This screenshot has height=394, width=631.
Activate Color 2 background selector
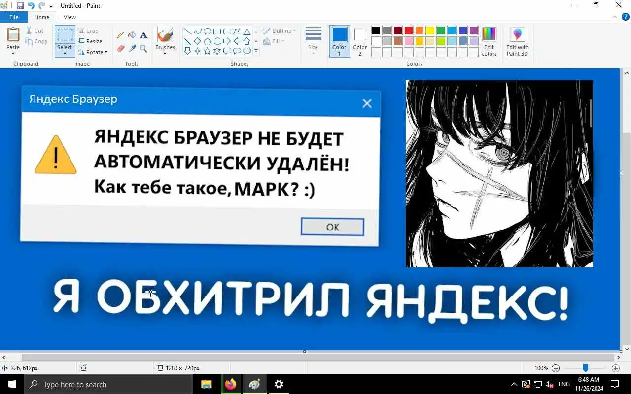(360, 41)
